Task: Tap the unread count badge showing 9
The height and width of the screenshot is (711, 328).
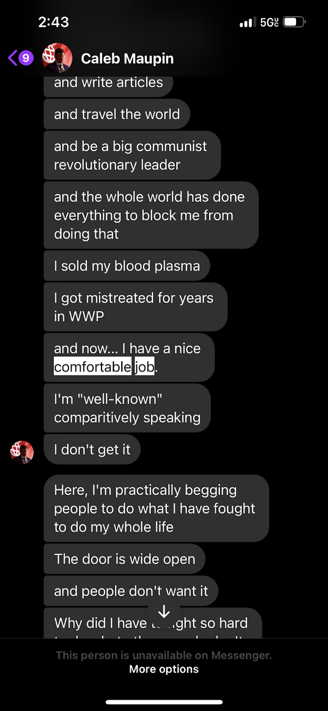Action: click(26, 58)
